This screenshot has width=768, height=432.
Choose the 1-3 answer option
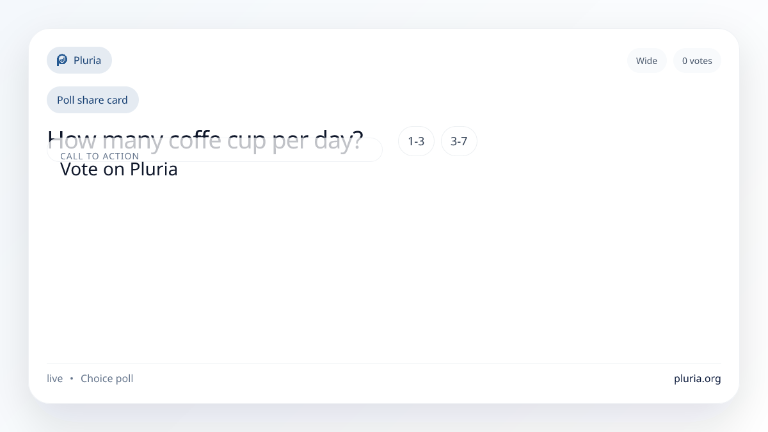tap(416, 141)
